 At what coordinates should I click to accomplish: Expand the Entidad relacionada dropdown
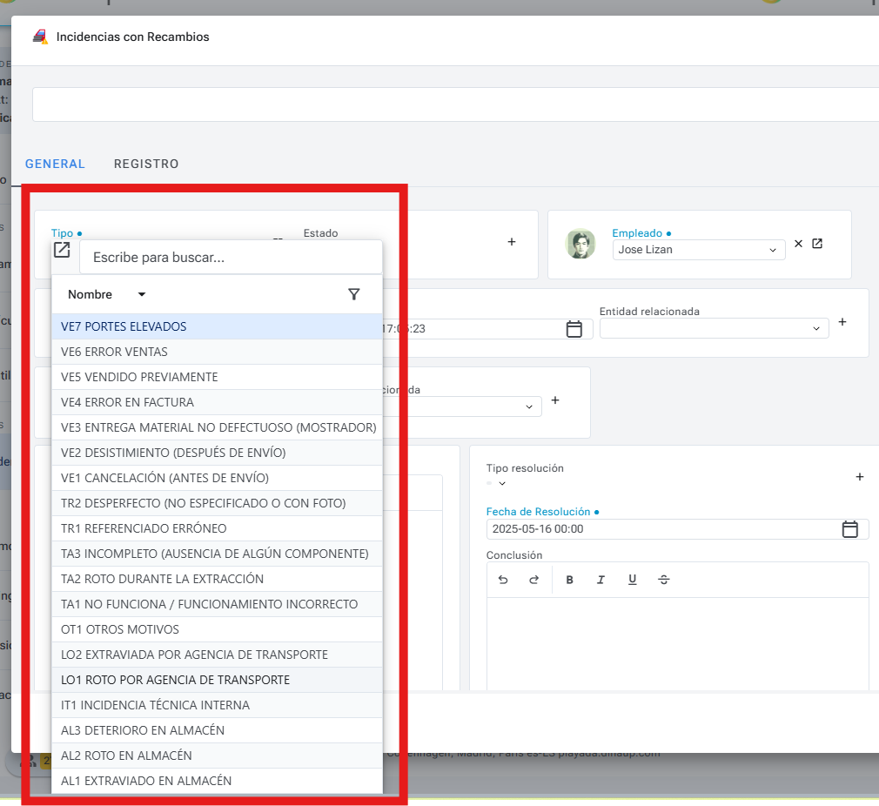[815, 328]
